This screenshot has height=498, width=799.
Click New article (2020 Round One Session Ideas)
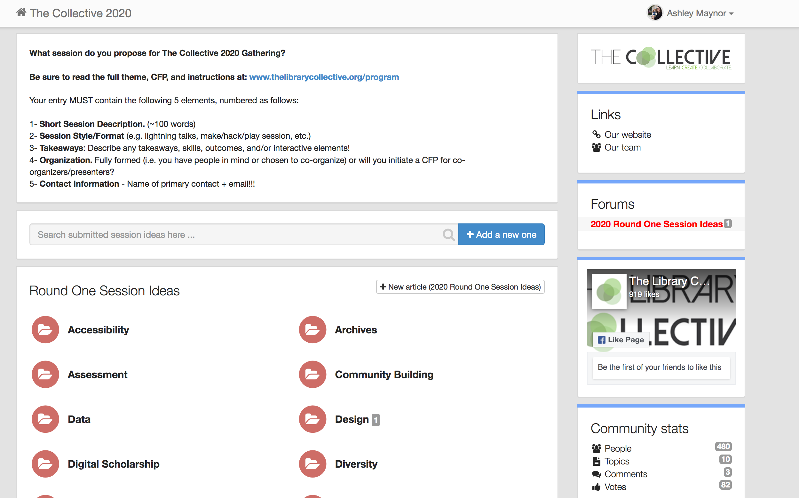pos(460,287)
